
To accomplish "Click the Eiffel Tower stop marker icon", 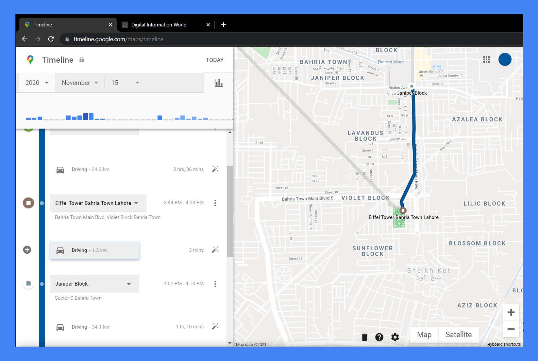I will pos(28,203).
